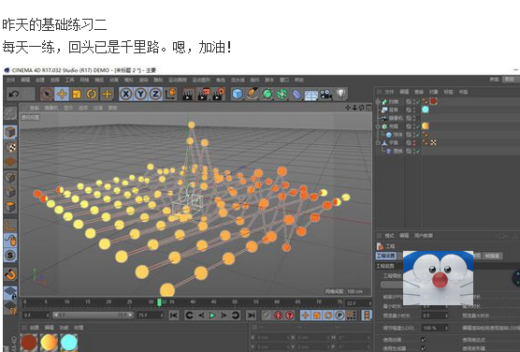Click the Autokeying red circle button

[x=278, y=315]
